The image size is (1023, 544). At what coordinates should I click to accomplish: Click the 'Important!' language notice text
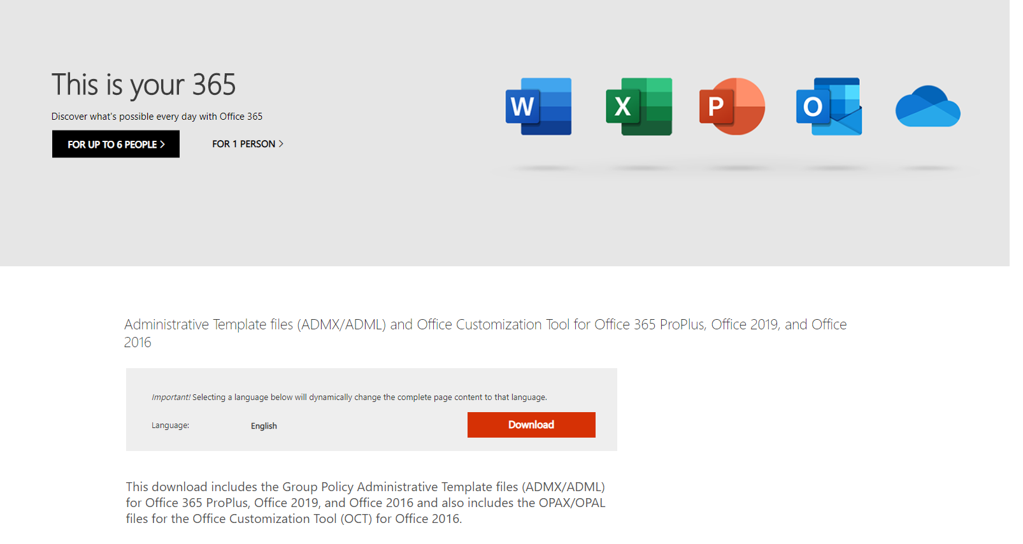348,397
